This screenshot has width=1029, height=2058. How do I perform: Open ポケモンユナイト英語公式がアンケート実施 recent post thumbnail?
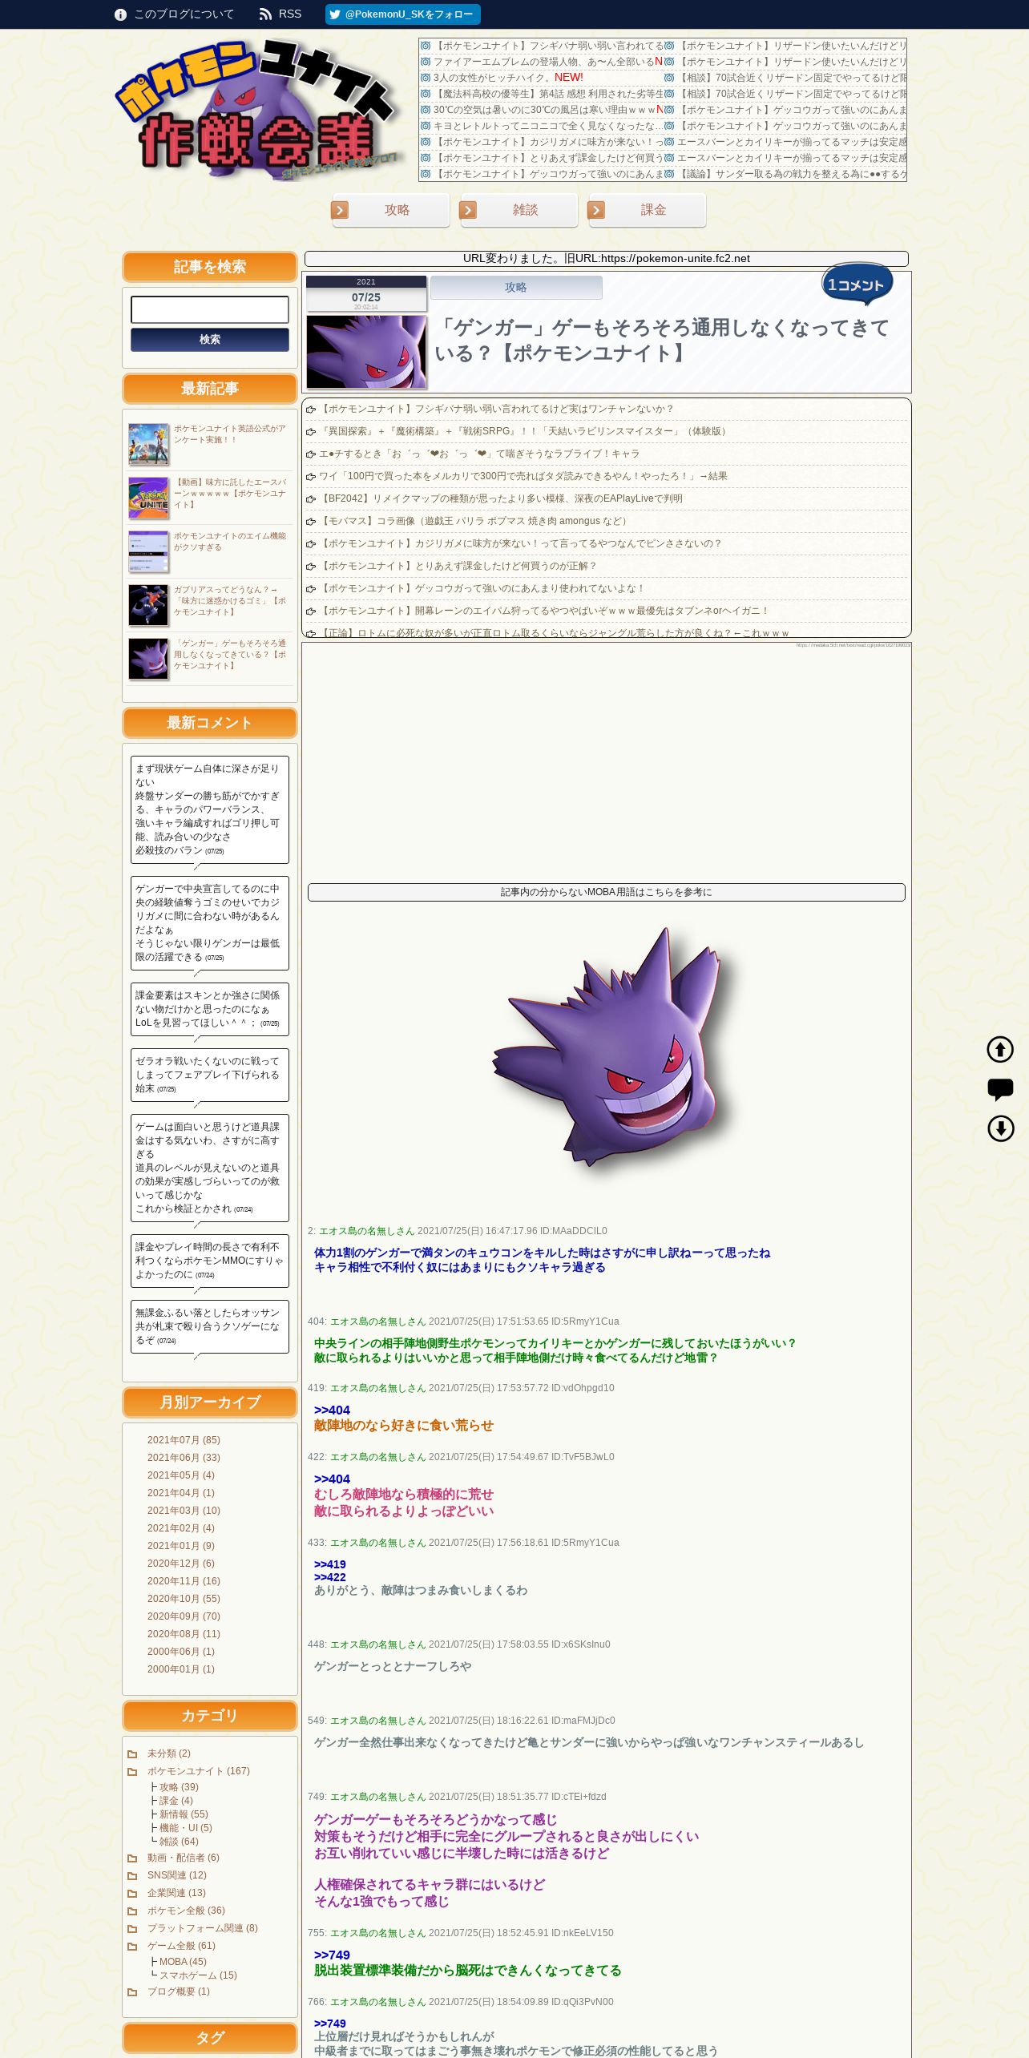point(148,445)
